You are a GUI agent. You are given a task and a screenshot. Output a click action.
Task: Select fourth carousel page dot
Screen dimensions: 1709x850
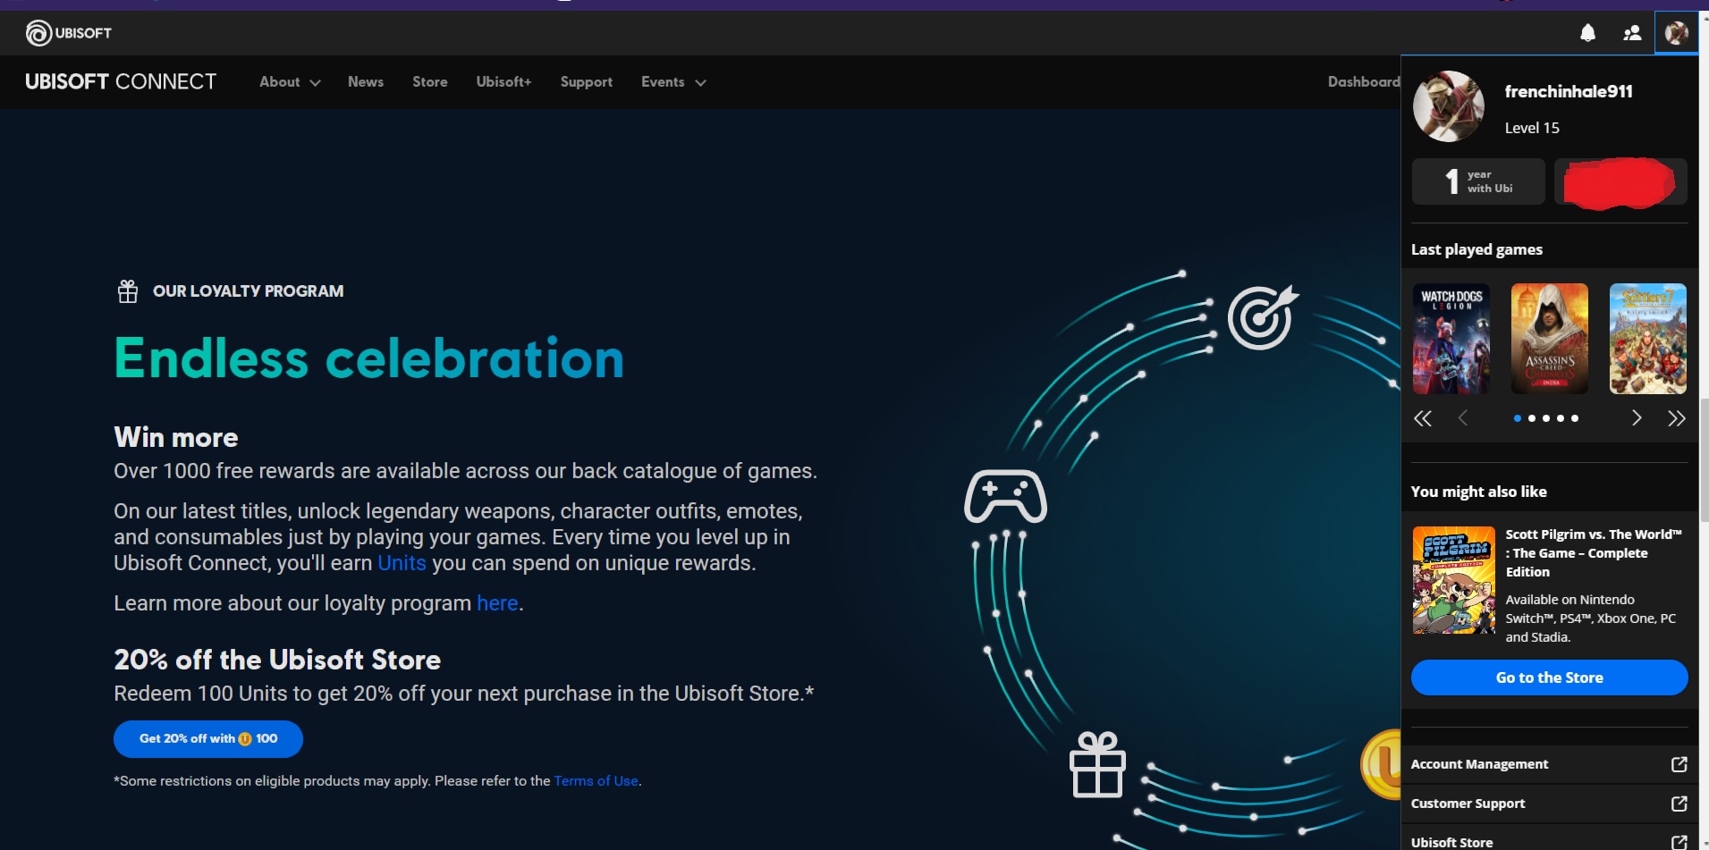[x=1561, y=418]
